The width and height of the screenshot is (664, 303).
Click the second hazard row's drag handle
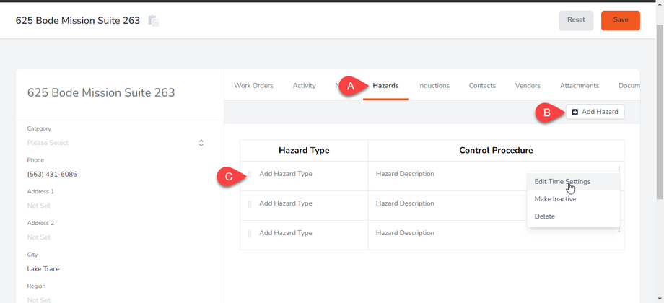[x=250, y=204]
